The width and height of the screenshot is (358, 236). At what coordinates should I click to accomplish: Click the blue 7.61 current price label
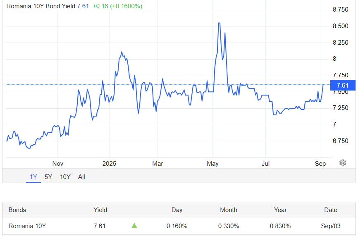(x=343, y=86)
